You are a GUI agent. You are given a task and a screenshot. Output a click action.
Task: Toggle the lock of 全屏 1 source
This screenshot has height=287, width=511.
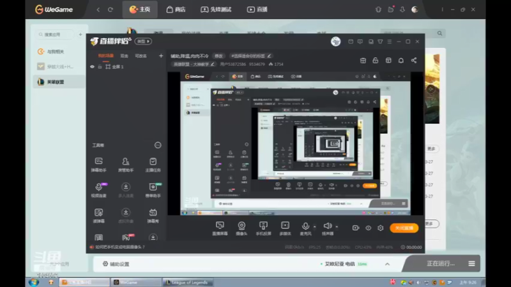click(x=100, y=67)
